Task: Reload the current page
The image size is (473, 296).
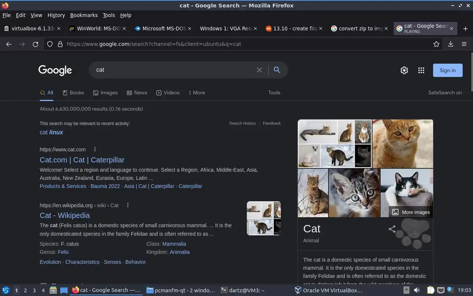Action: tap(35, 44)
